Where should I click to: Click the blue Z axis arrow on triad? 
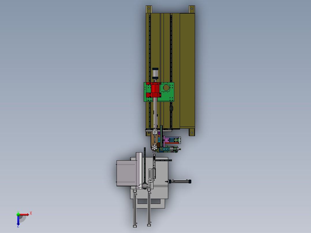tap(18, 221)
